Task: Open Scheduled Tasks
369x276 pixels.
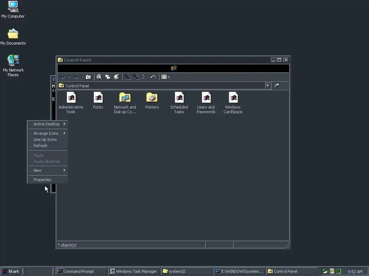Action: click(x=179, y=103)
